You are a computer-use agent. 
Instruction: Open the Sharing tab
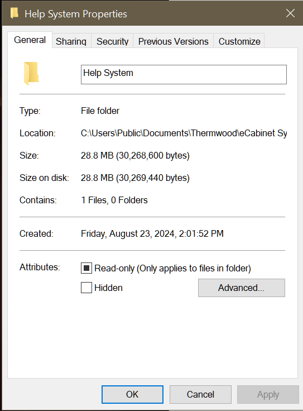point(71,41)
